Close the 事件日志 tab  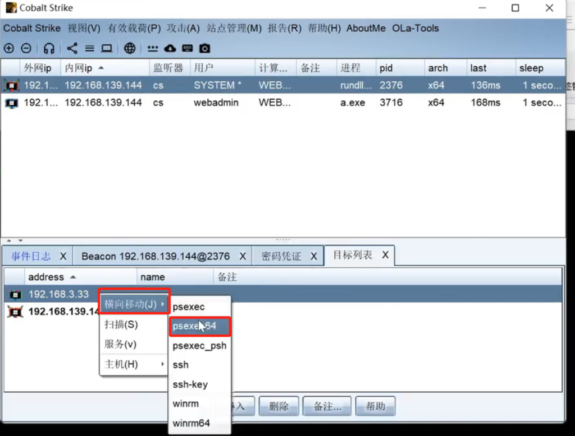click(x=63, y=256)
